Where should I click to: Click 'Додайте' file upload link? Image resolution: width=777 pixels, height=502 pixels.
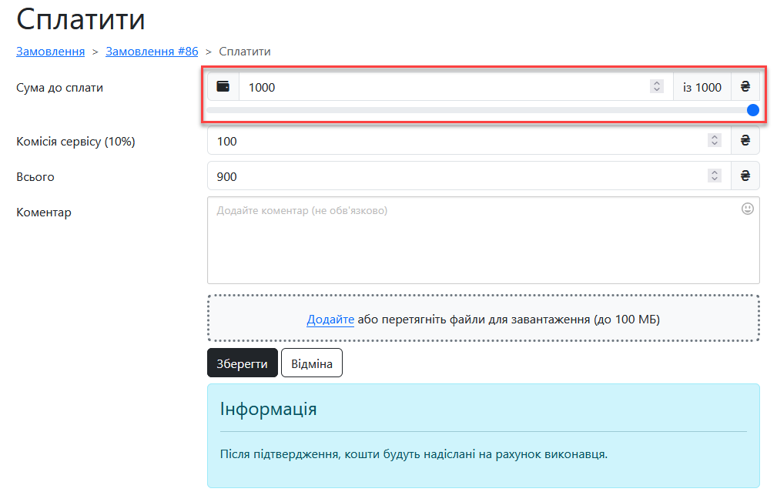(x=330, y=320)
